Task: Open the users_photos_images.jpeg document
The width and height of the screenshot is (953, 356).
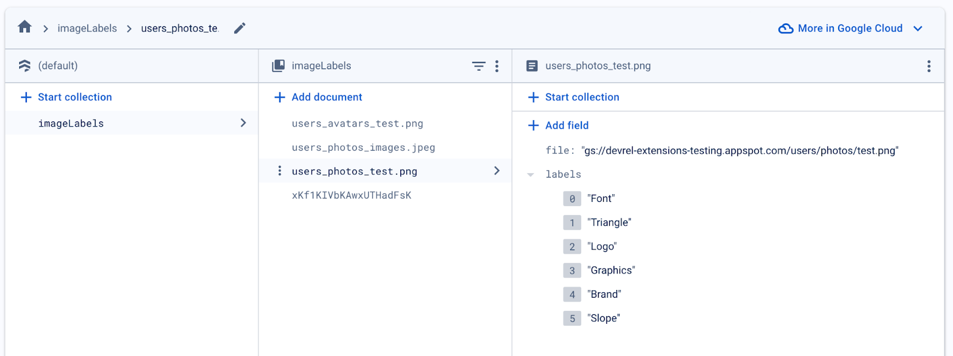Action: click(x=363, y=148)
